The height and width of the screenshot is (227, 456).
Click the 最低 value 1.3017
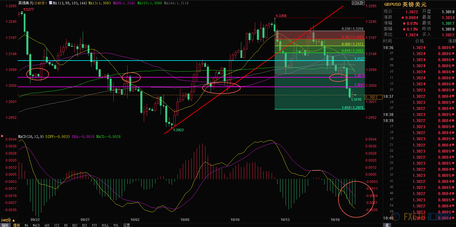coord(448,23)
